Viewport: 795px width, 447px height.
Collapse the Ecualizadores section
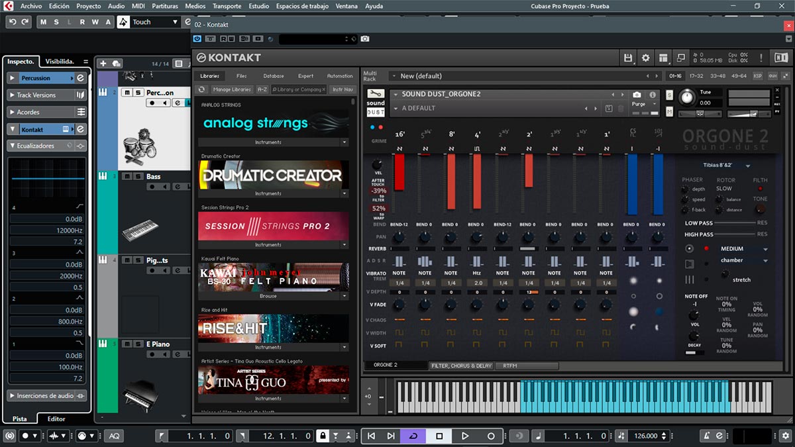13,146
